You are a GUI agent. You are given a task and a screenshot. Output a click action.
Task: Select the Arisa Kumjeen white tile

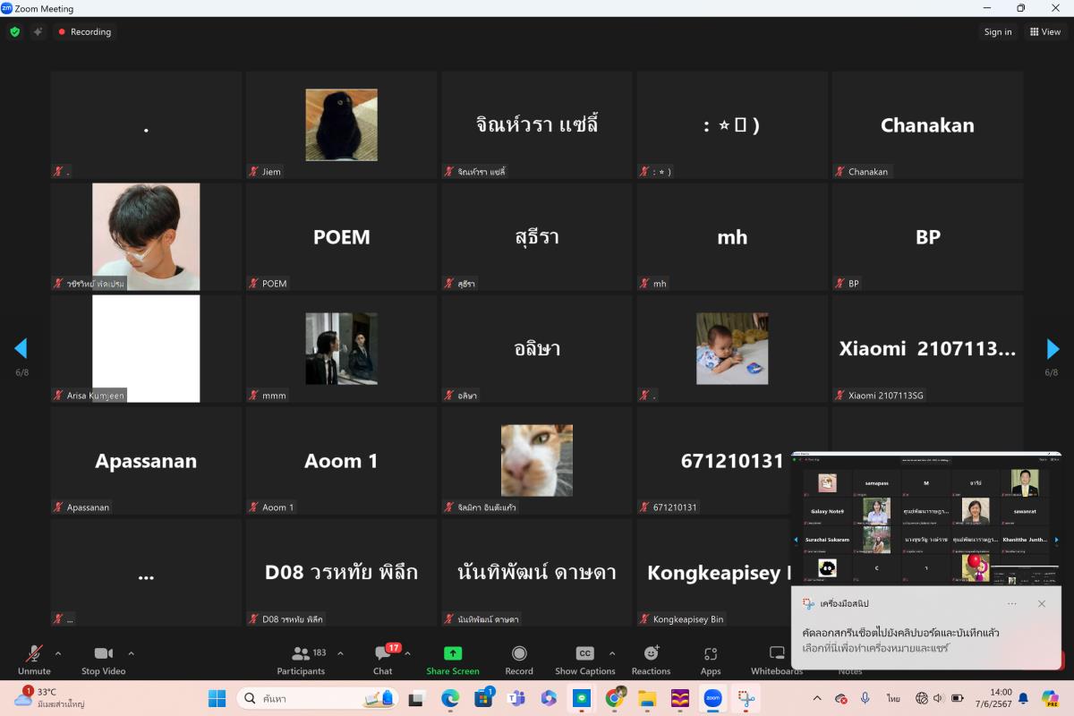(146, 349)
